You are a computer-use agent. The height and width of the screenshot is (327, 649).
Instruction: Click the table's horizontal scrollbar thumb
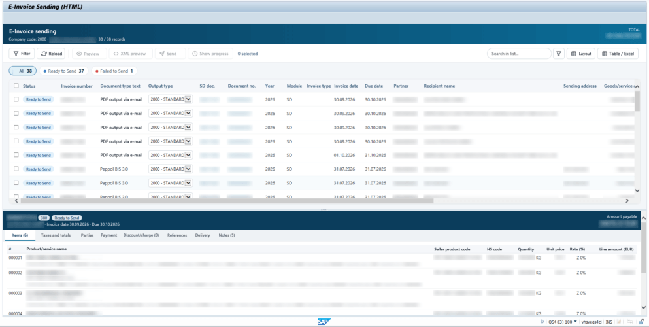click(226, 200)
